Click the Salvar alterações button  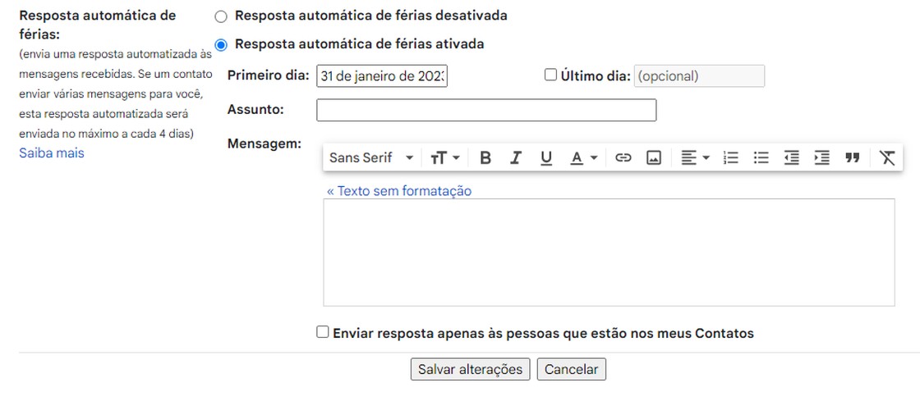(x=470, y=370)
